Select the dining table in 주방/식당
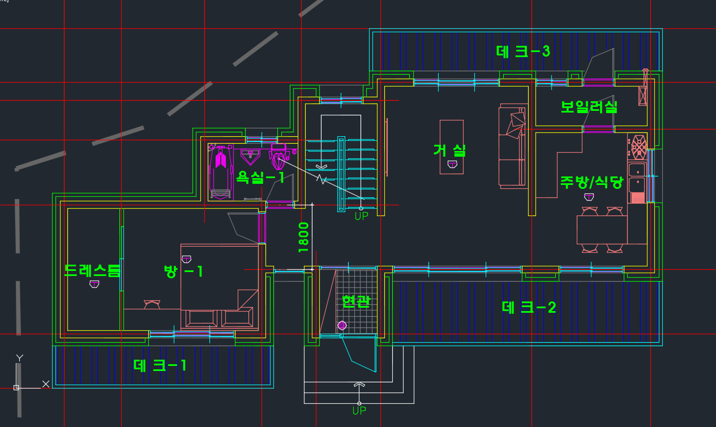This screenshot has width=716, height=427. (x=602, y=230)
